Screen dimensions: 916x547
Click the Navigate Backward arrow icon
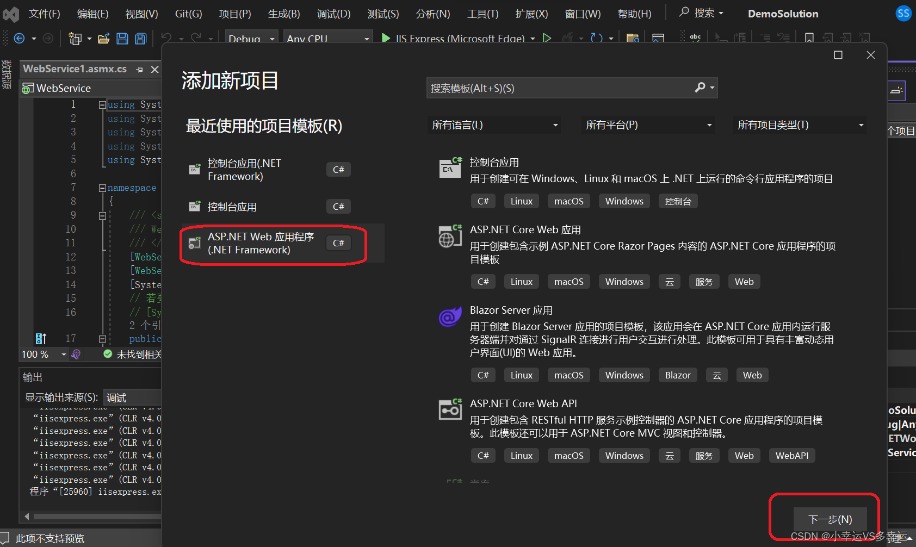(19, 38)
